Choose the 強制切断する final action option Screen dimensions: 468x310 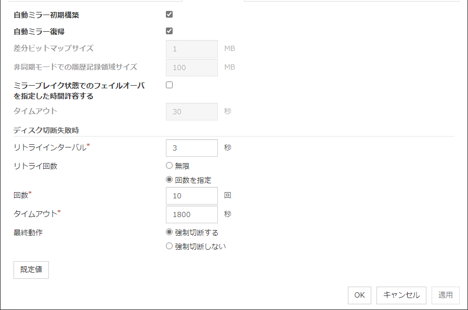click(169, 232)
